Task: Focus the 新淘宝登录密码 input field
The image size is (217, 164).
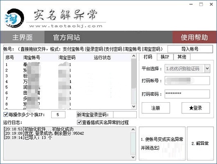Action: pos(125,115)
